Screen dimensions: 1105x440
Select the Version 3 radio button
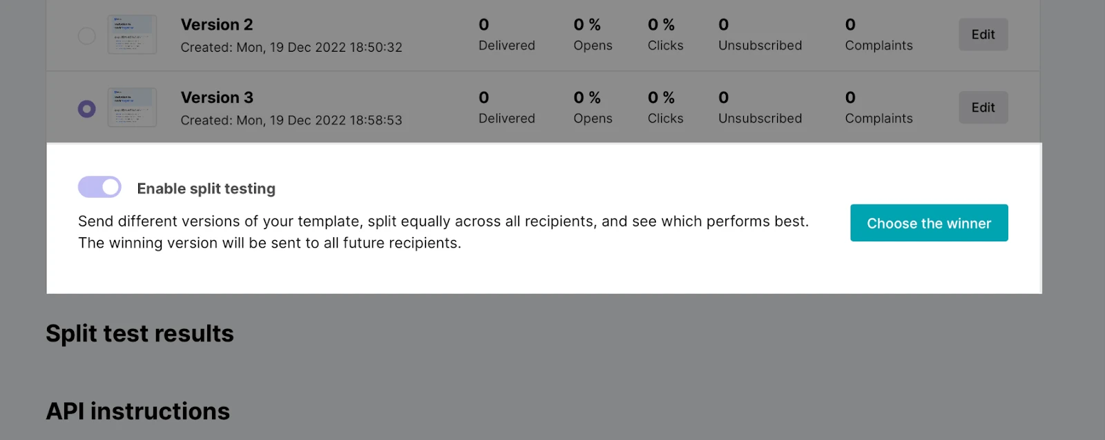(86, 109)
